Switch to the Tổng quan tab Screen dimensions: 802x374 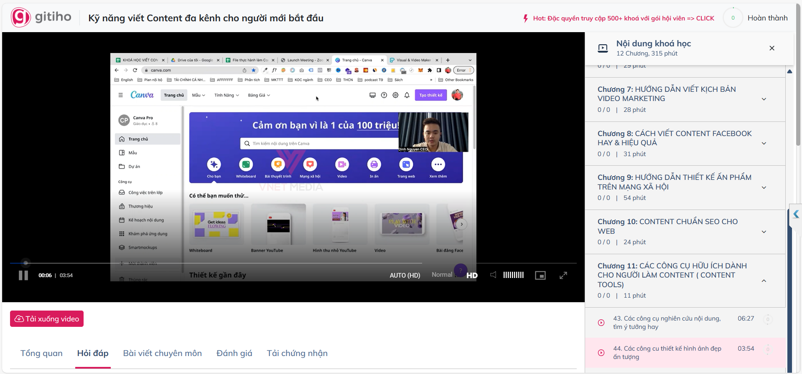41,353
